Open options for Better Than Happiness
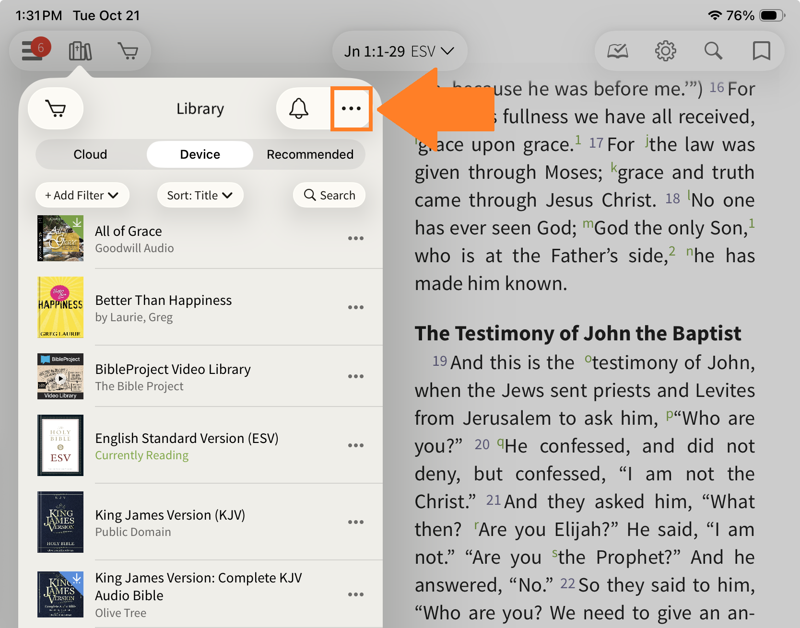Image resolution: width=800 pixels, height=628 pixels. click(355, 307)
